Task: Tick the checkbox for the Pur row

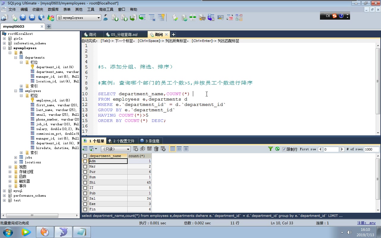Action: (x=85, y=172)
